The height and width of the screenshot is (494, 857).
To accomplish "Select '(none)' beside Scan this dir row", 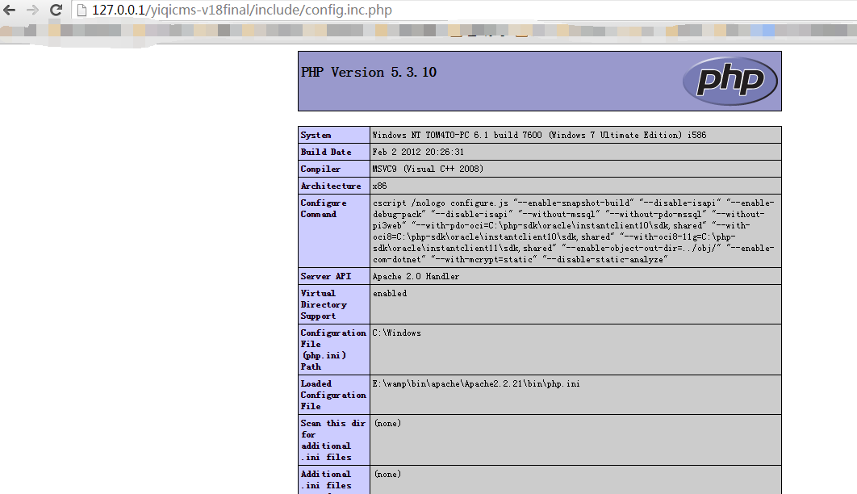I will click(x=387, y=423).
